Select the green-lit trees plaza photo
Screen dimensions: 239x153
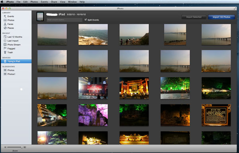pyautogui.click(x=175, y=88)
